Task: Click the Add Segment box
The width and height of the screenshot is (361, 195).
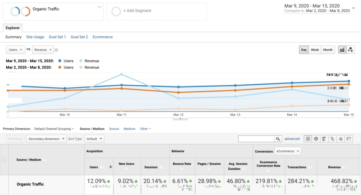Action: (x=157, y=12)
